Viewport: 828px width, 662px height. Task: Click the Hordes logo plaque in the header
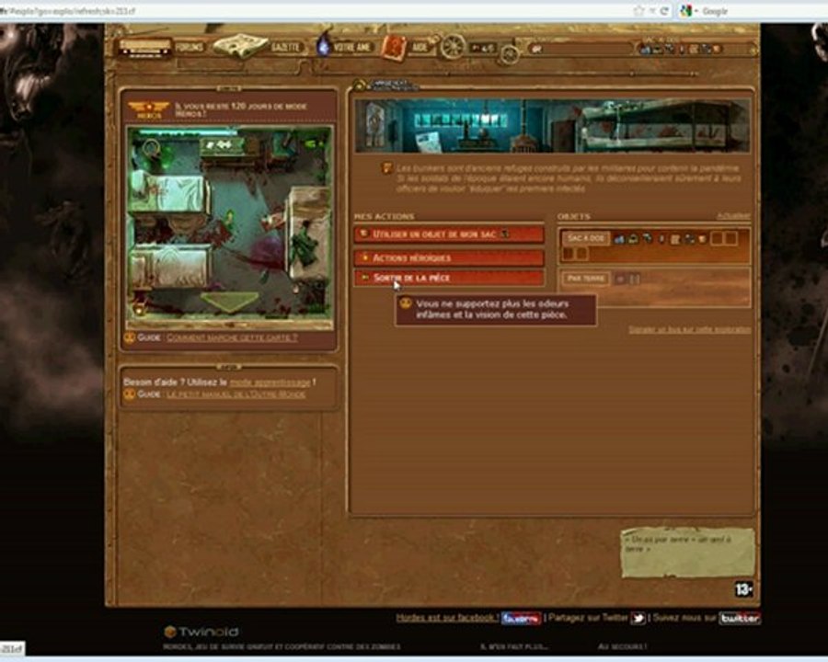[x=144, y=47]
